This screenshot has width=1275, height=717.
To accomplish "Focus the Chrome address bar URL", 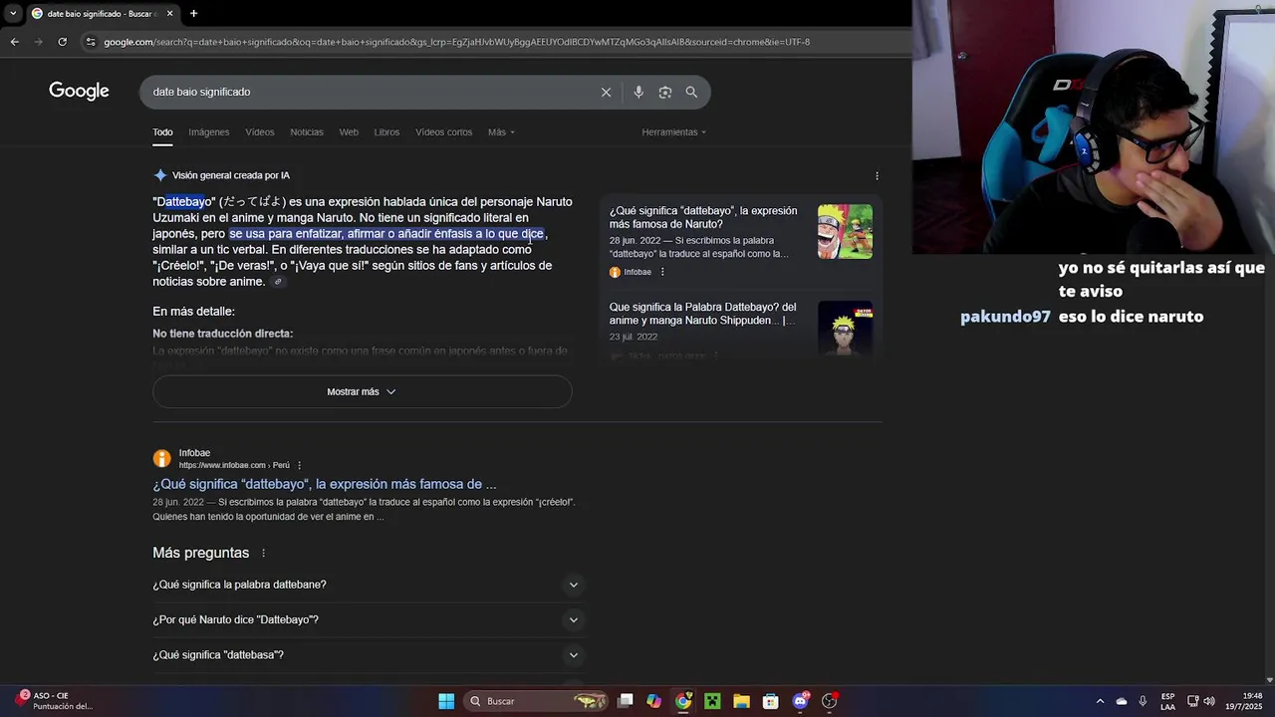I will (456, 42).
